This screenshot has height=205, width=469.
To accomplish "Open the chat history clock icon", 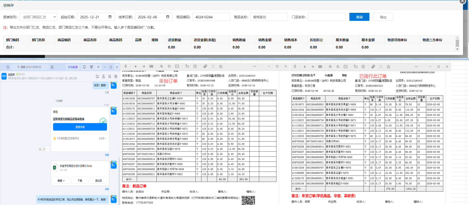I will point(8,67).
